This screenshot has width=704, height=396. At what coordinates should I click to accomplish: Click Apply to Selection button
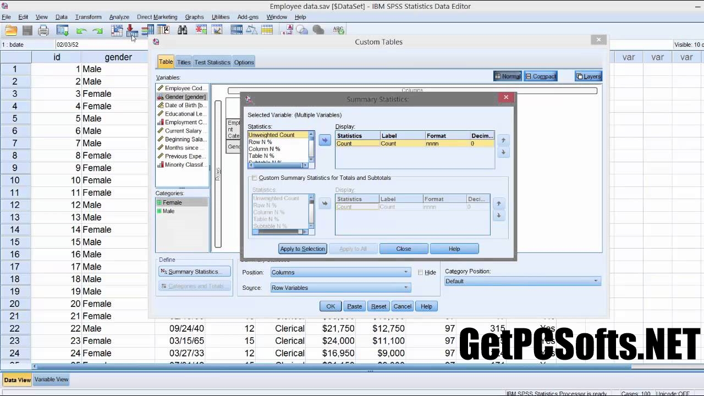[302, 249]
